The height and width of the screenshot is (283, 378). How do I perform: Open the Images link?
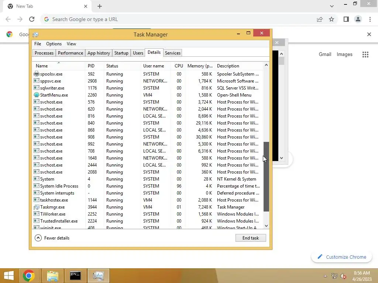click(x=344, y=55)
